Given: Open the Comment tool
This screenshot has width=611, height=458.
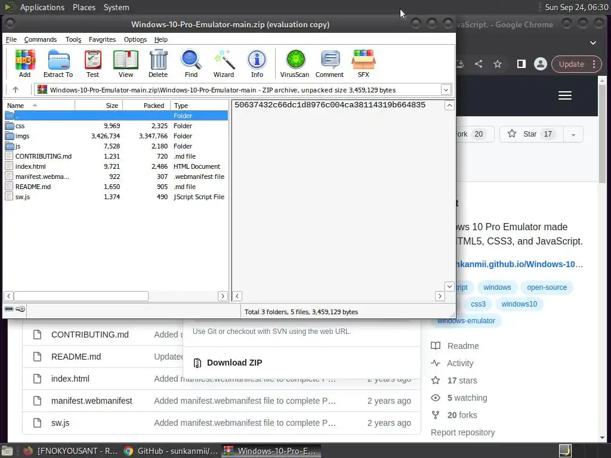Looking at the screenshot, I should [329, 63].
